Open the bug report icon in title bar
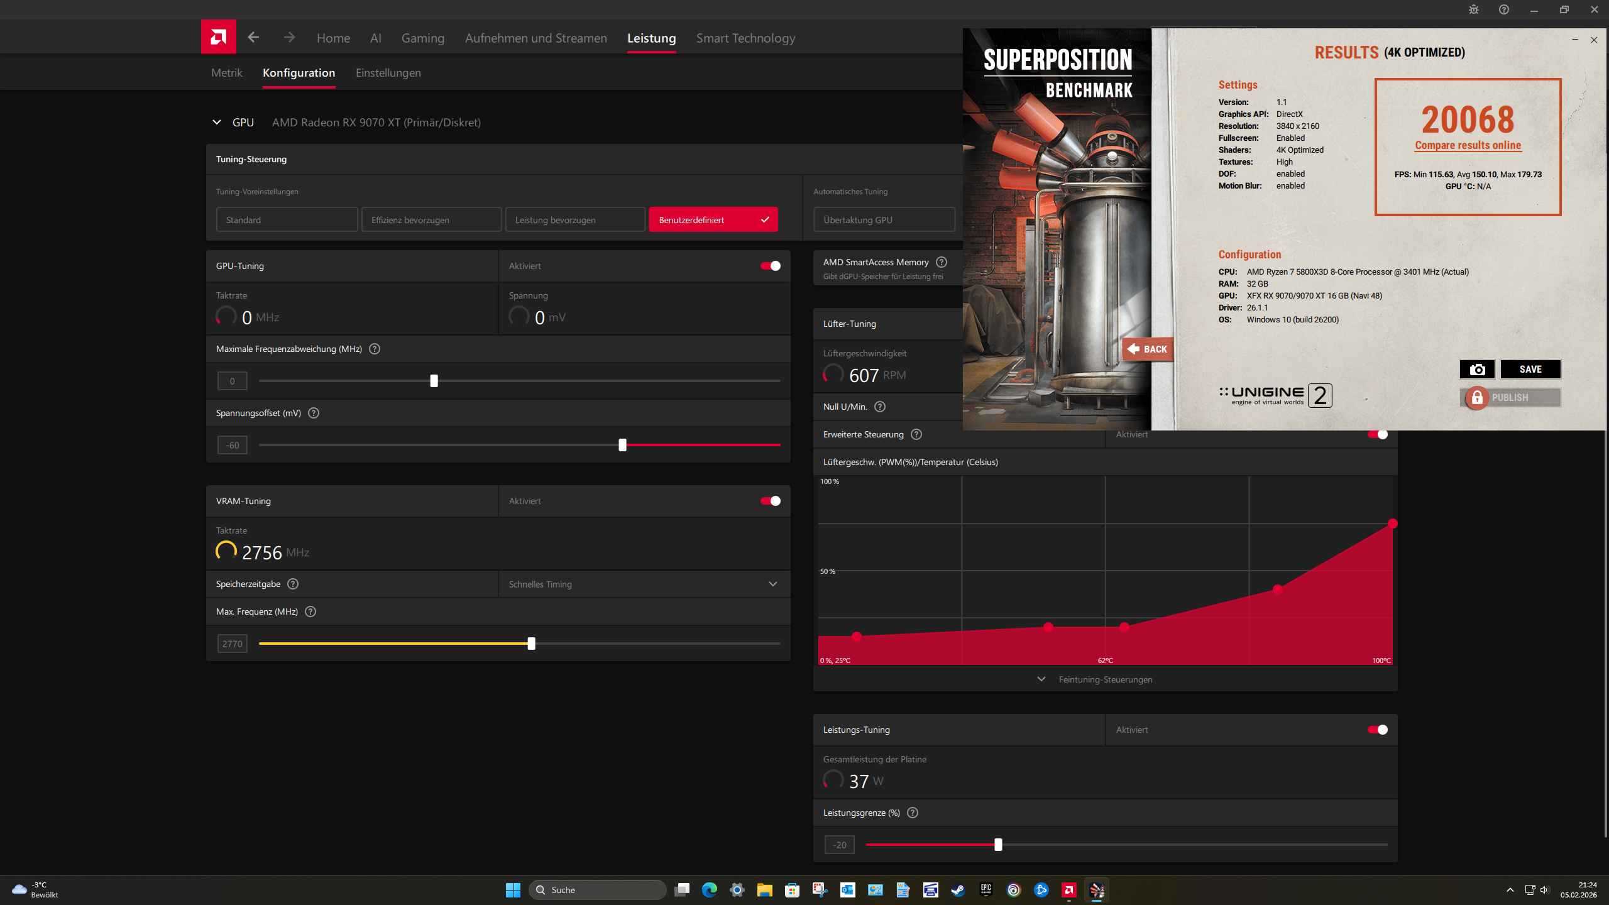Screen dimensions: 1609x905 [1473, 9]
